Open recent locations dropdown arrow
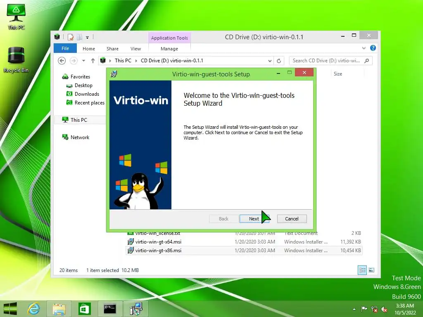Viewport: 423px width, 317px height. (83, 61)
